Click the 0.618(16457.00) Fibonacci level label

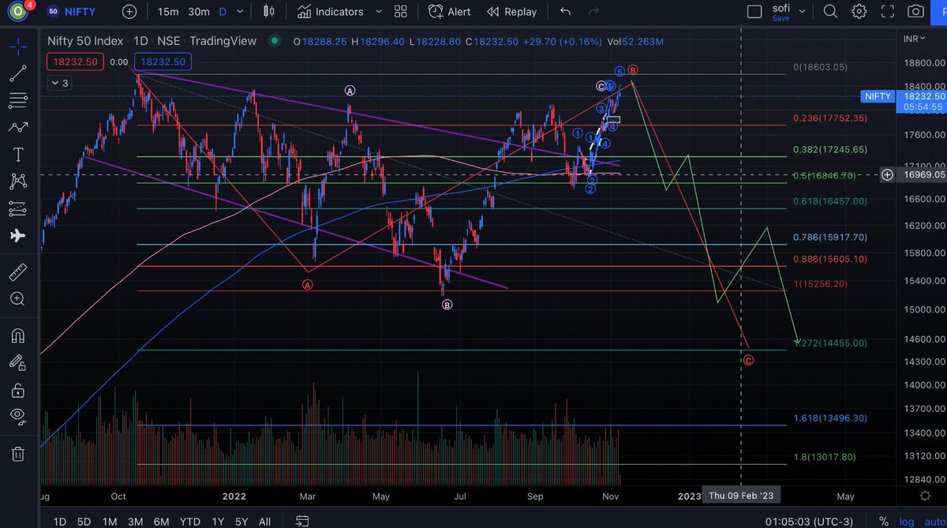click(830, 201)
